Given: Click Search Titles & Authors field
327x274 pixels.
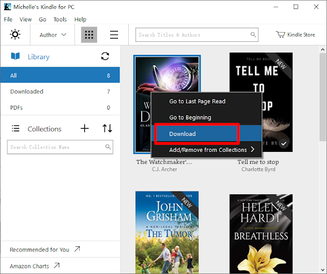Looking at the screenshot, I should tap(197, 34).
